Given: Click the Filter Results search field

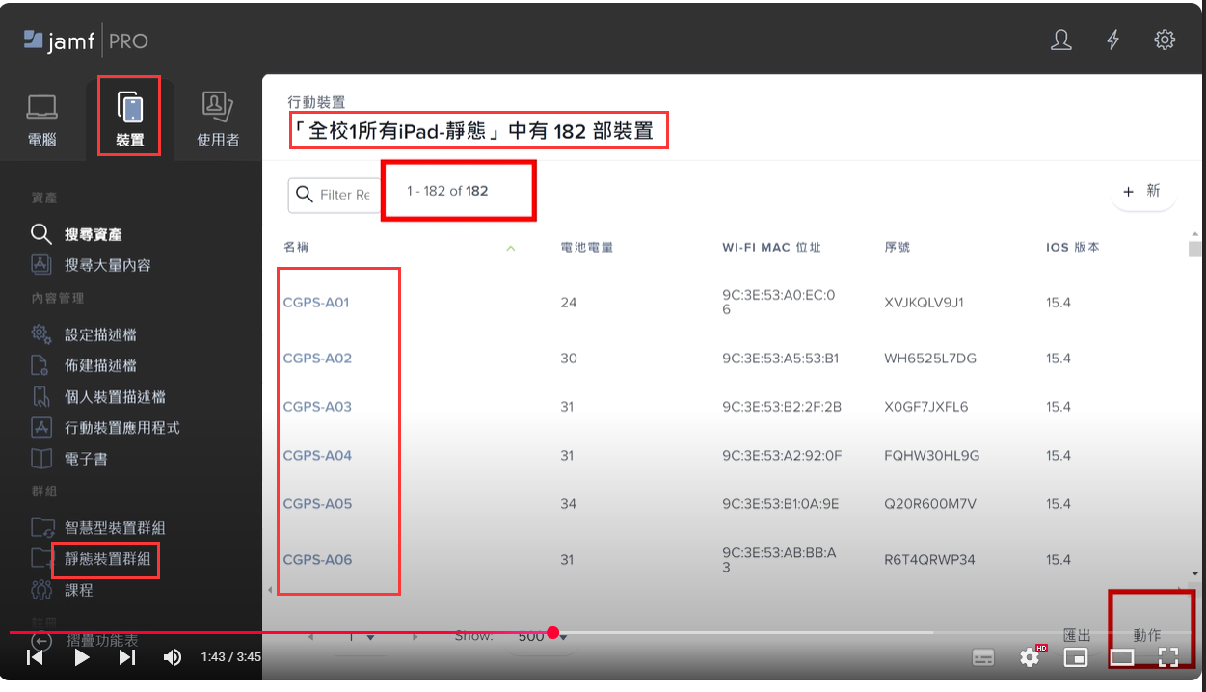Looking at the screenshot, I should 334,195.
